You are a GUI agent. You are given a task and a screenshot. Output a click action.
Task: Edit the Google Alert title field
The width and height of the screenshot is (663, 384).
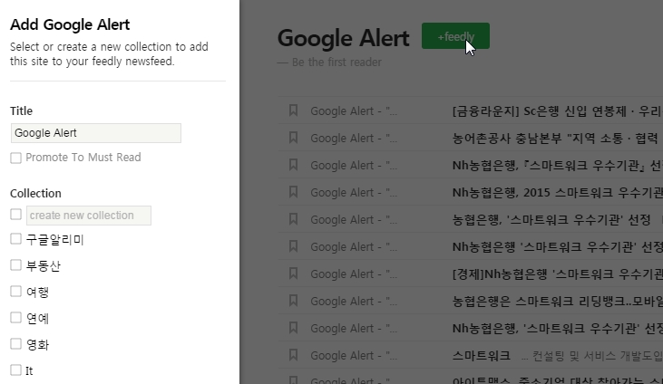tap(96, 133)
